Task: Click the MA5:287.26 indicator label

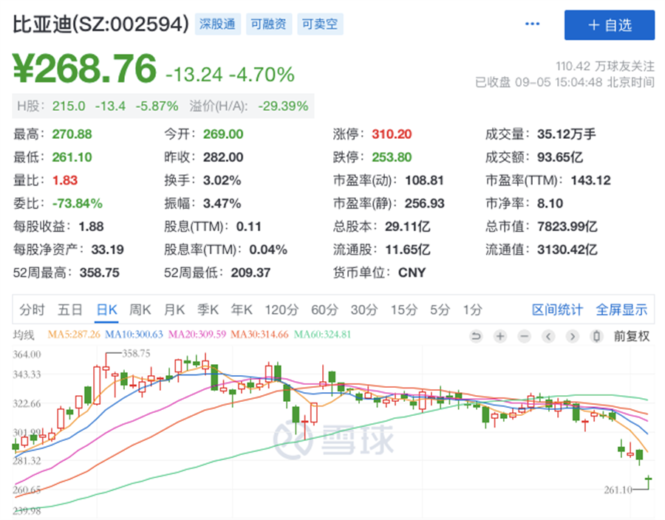Action: [x=74, y=335]
